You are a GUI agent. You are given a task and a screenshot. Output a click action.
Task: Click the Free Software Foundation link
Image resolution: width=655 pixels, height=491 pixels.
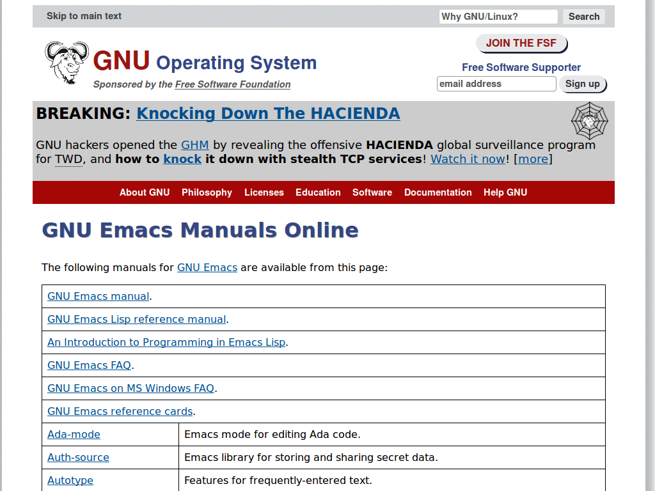pyautogui.click(x=233, y=84)
